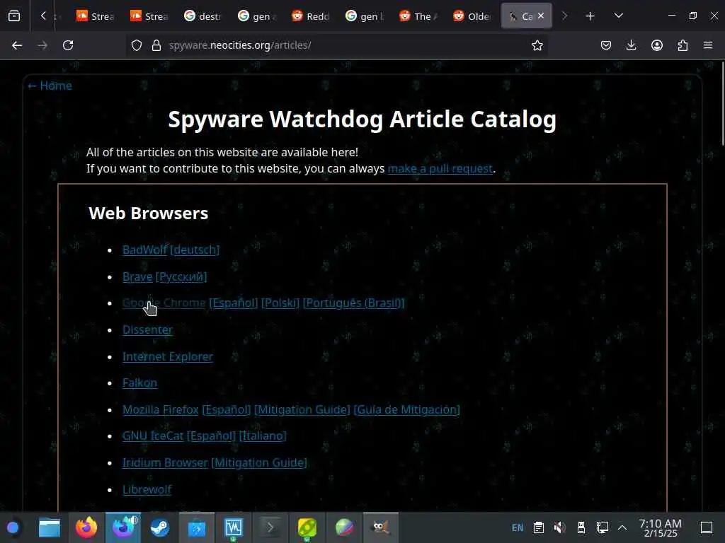This screenshot has width=725, height=543.
Task: Open the Firefox View tabs icon
Action: click(x=14, y=16)
